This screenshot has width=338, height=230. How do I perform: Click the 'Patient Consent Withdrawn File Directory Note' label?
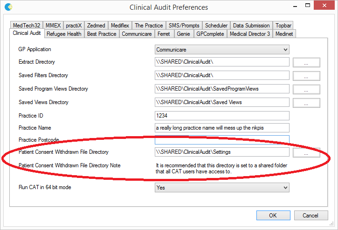pos(69,165)
